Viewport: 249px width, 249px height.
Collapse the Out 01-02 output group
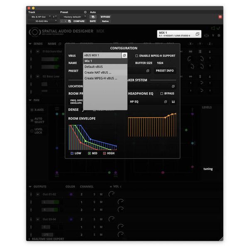(x=38, y=194)
